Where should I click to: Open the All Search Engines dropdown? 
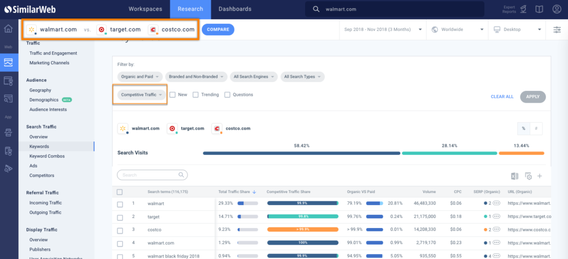254,77
